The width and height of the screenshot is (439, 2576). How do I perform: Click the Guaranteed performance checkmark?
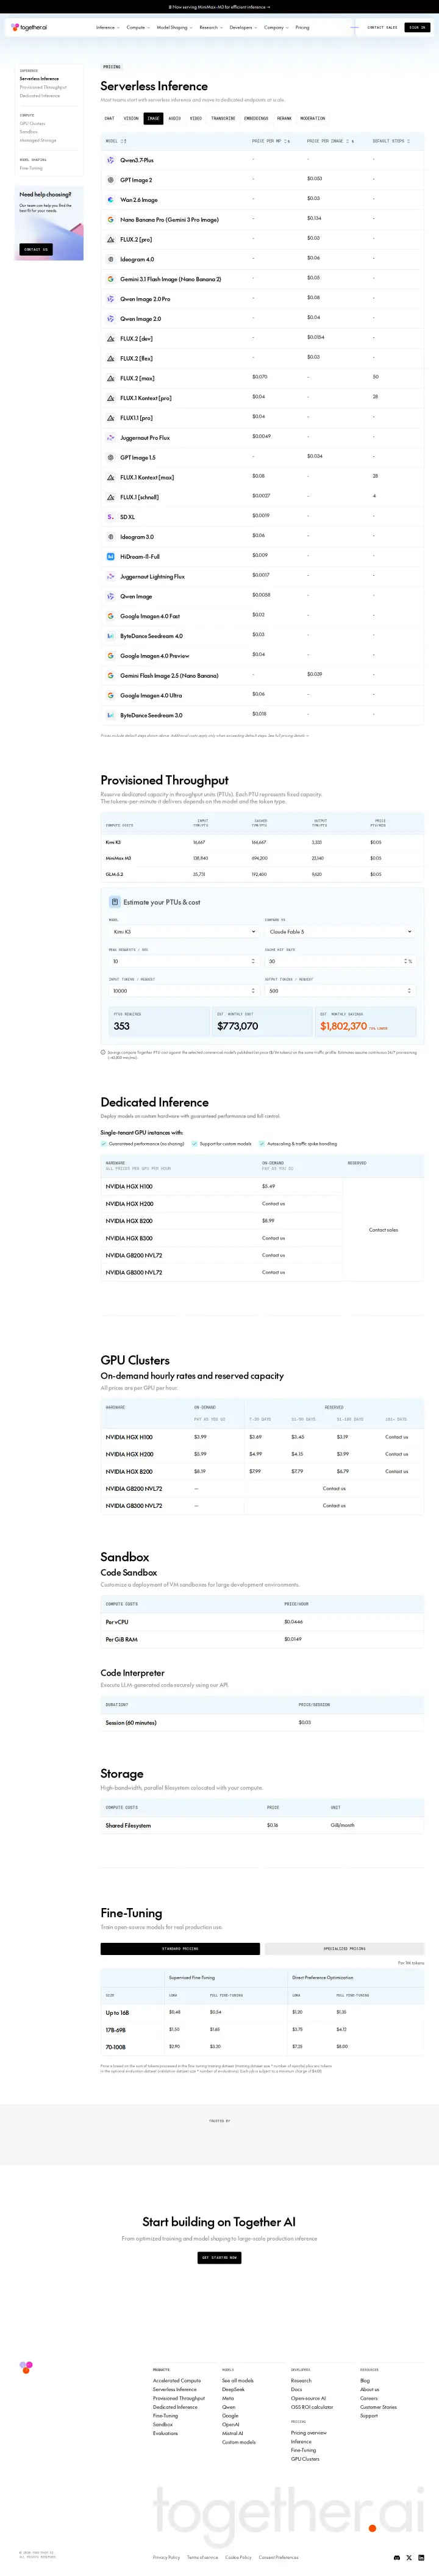point(104,1143)
